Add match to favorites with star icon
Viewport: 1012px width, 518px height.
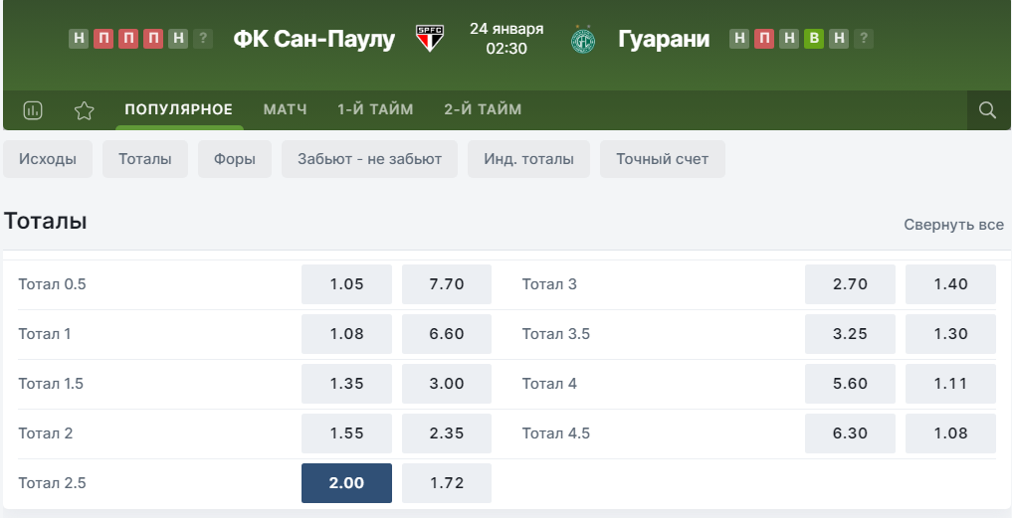point(84,110)
